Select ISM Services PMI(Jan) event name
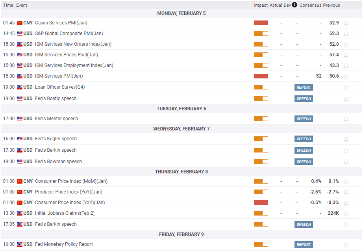 [x=59, y=76]
